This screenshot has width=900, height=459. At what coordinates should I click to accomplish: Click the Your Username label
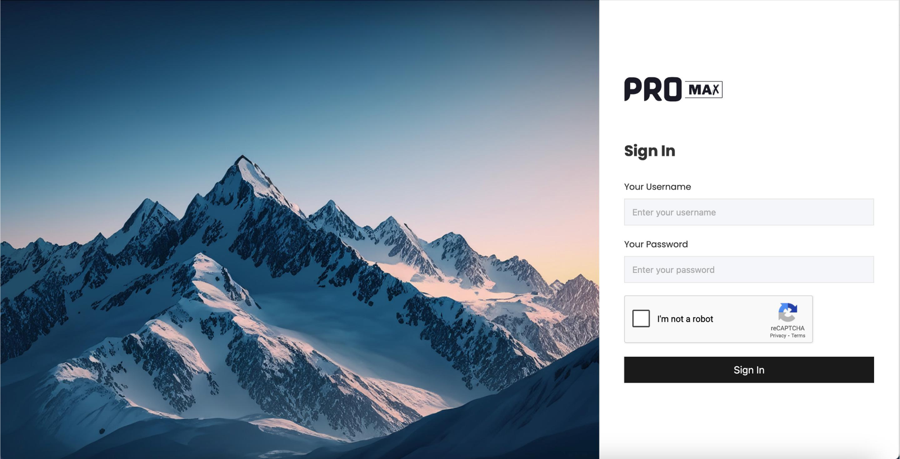(657, 187)
